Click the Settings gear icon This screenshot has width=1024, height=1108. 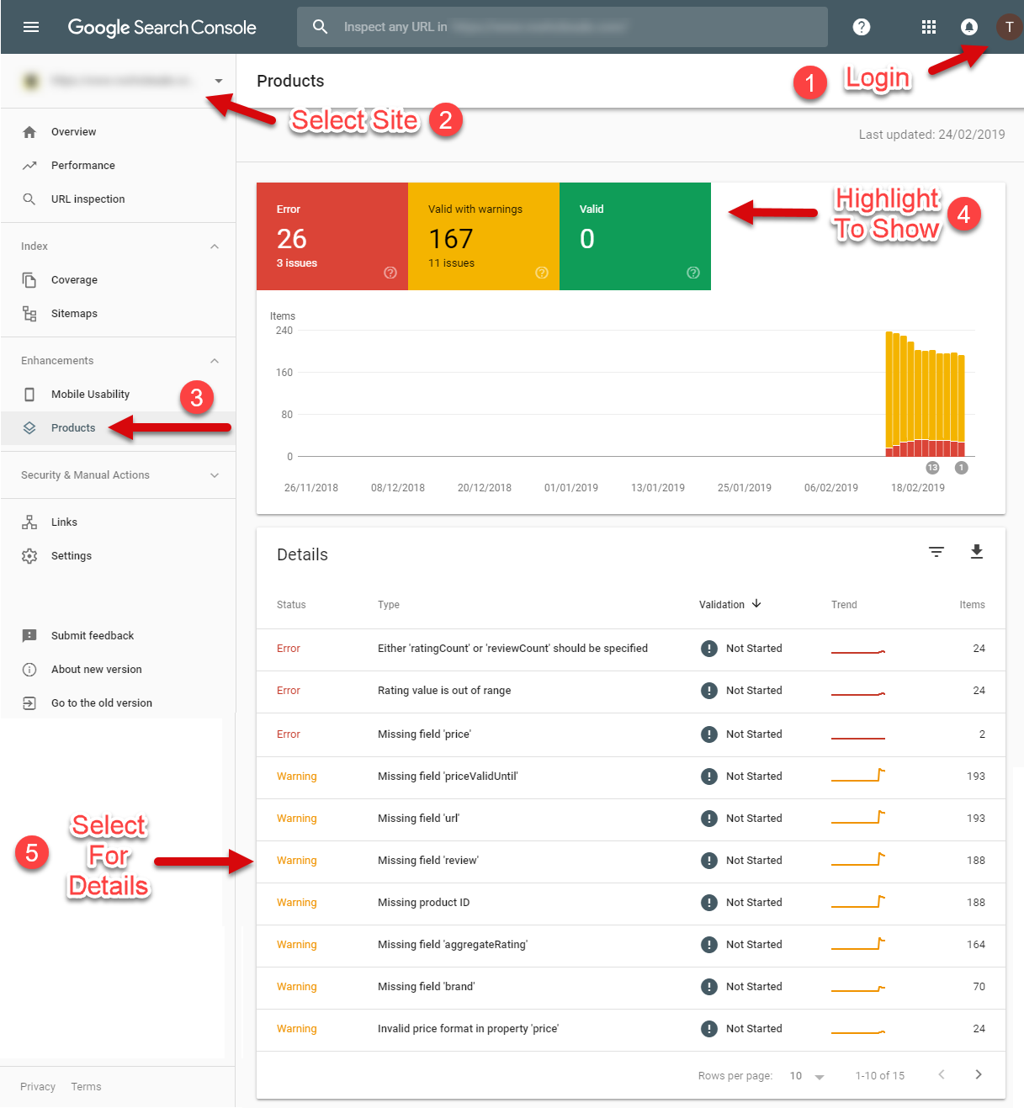pyautogui.click(x=29, y=556)
